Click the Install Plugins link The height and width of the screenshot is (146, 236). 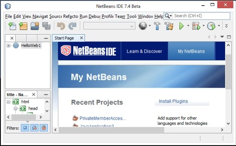tap(173, 101)
